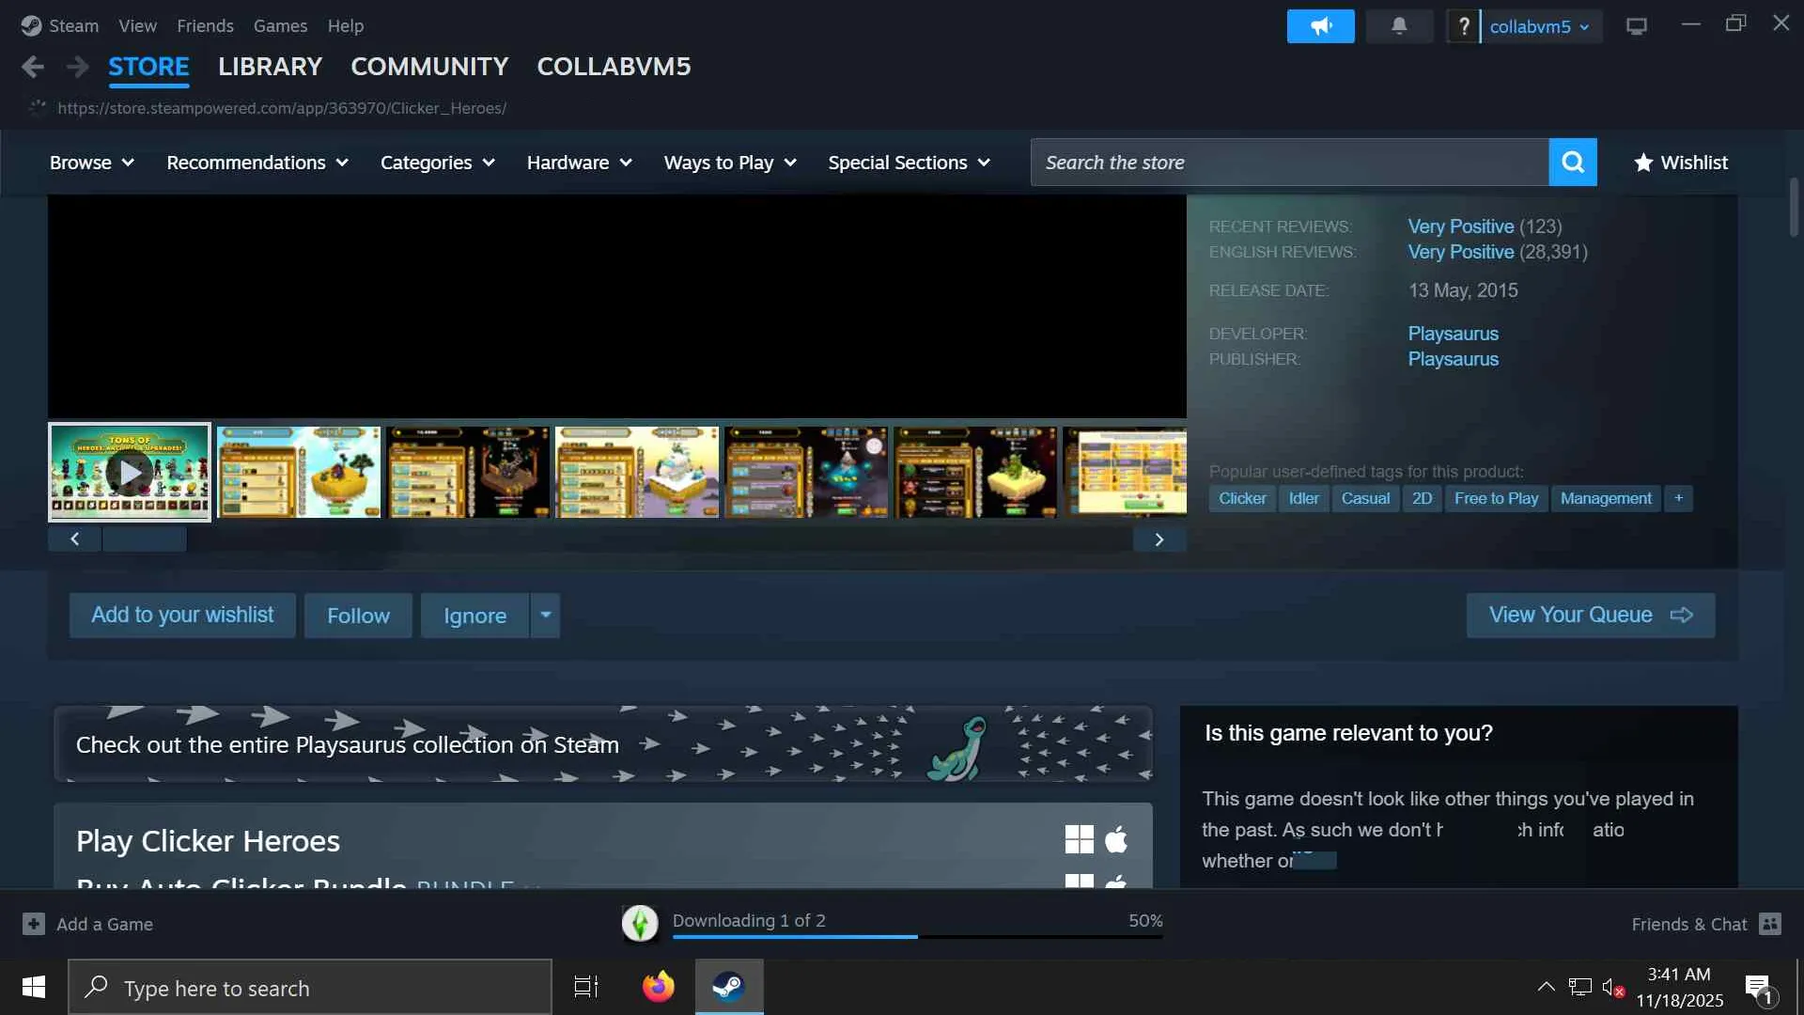Click the Sims download icon

tap(640, 923)
